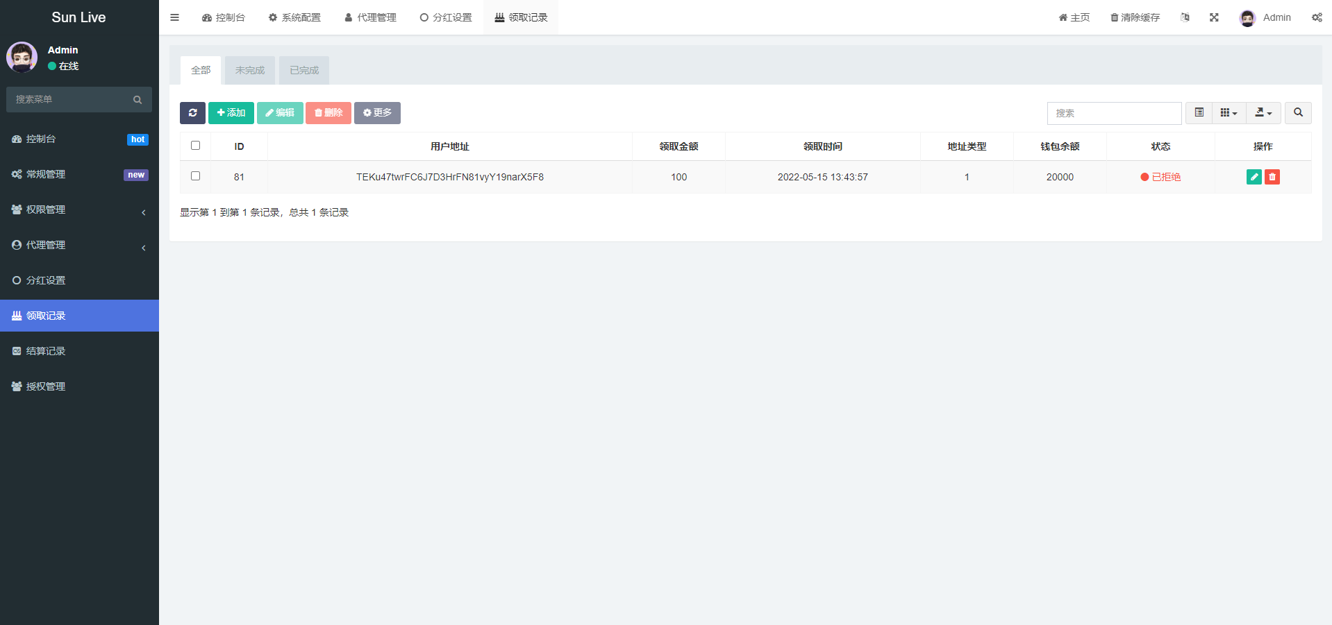1332x625 pixels.
Task: Open 控制台 tab in top navigation
Action: click(224, 17)
